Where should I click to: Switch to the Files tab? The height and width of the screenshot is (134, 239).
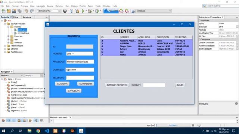click(x=16, y=17)
